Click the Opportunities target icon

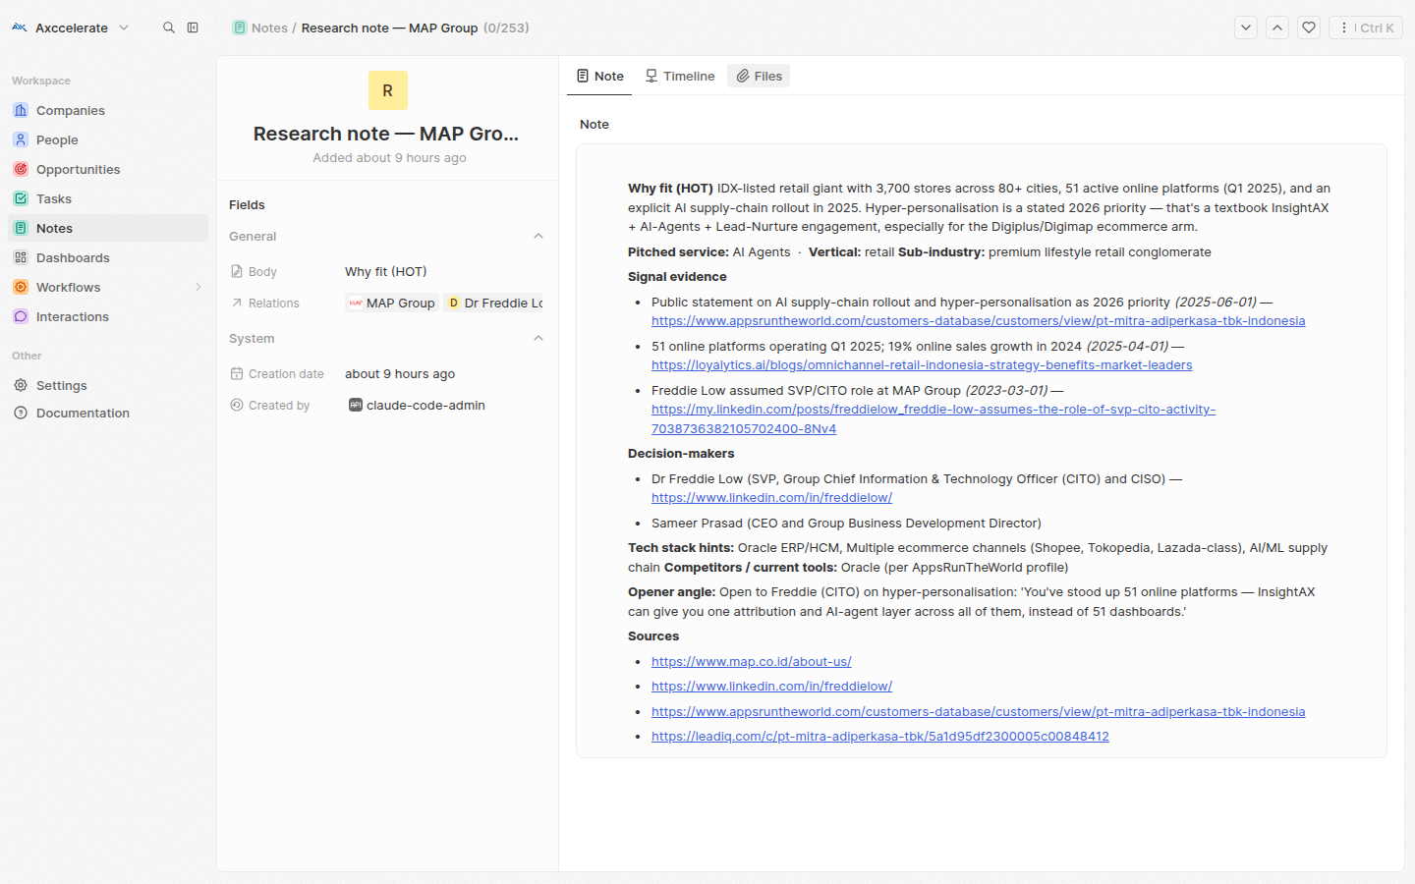click(21, 169)
